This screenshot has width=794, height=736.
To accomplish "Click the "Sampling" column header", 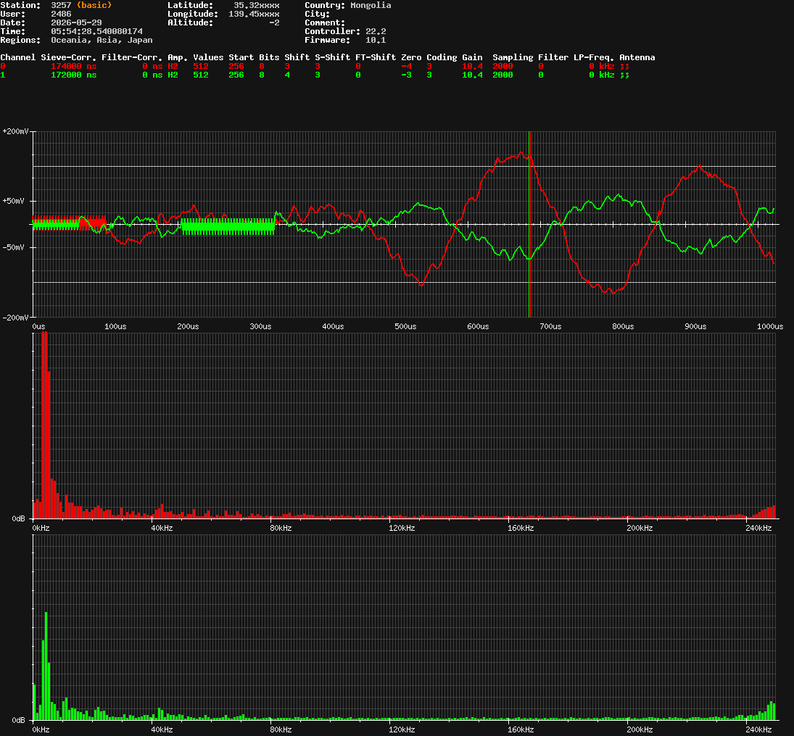I will tap(513, 58).
